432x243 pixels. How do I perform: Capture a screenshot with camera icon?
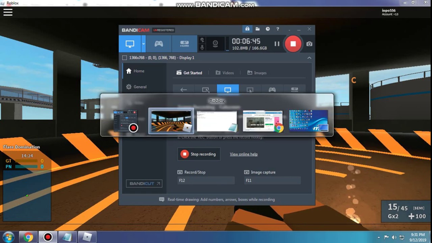[309, 44]
